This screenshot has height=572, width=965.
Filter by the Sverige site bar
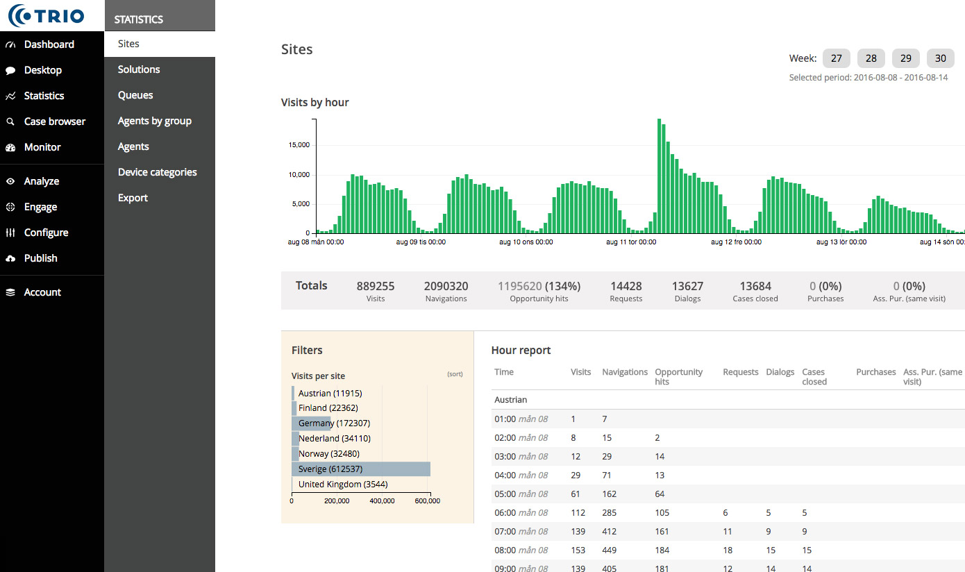coord(361,469)
